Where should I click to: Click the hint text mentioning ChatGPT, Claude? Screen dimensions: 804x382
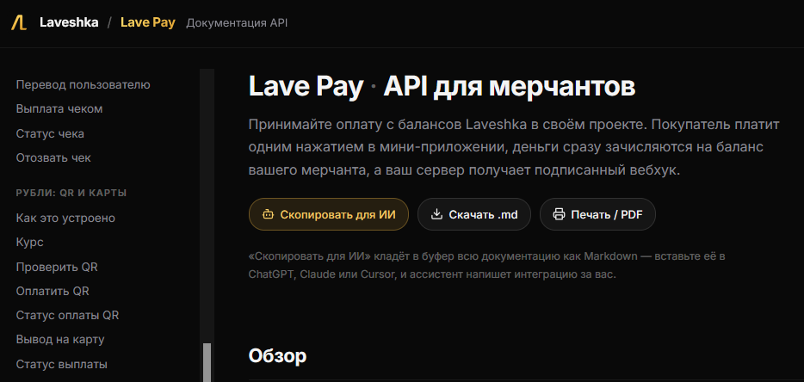(x=486, y=265)
